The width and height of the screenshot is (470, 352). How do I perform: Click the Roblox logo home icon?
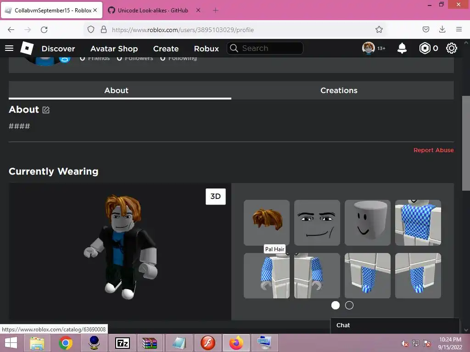27,48
